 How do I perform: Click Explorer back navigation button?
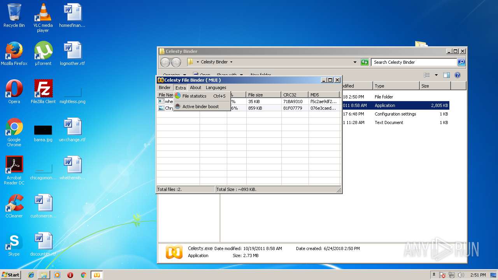click(165, 62)
